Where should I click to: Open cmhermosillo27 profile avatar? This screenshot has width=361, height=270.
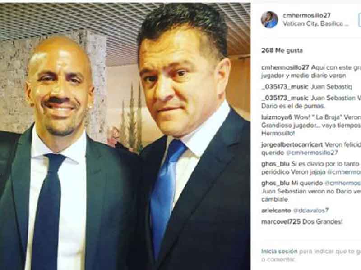pyautogui.click(x=269, y=19)
